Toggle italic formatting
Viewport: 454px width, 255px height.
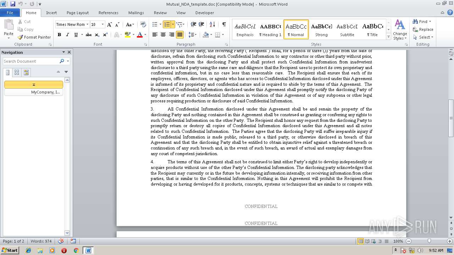pos(67,35)
